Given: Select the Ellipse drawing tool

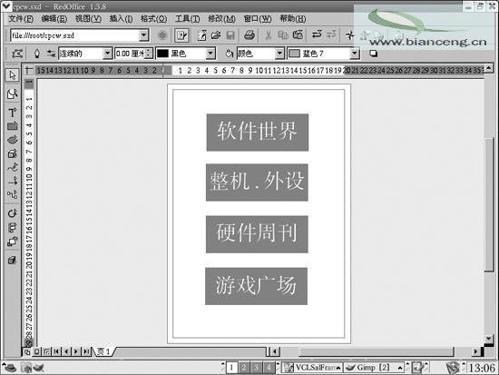Looking at the screenshot, I should 13,140.
